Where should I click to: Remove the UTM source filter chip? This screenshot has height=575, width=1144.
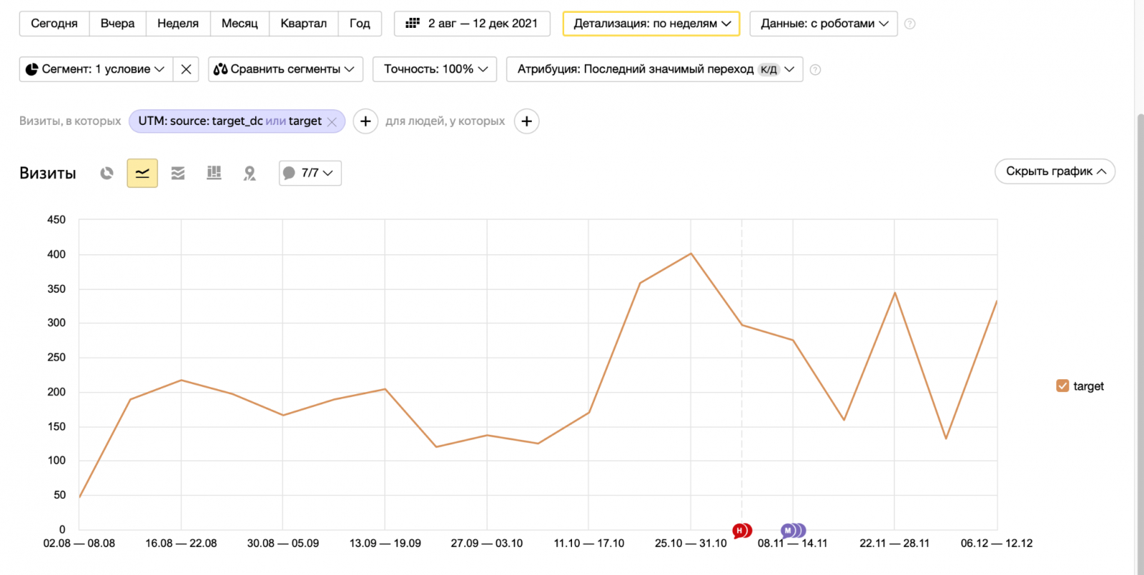(x=332, y=122)
